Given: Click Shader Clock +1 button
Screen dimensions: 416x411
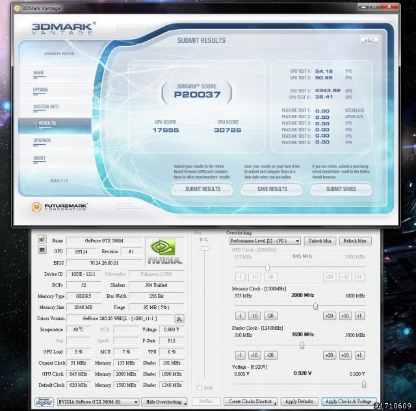Looking at the screenshot, I should point(359,355).
